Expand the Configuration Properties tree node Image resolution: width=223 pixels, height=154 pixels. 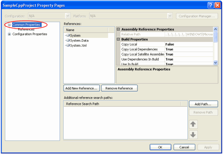point(9,34)
